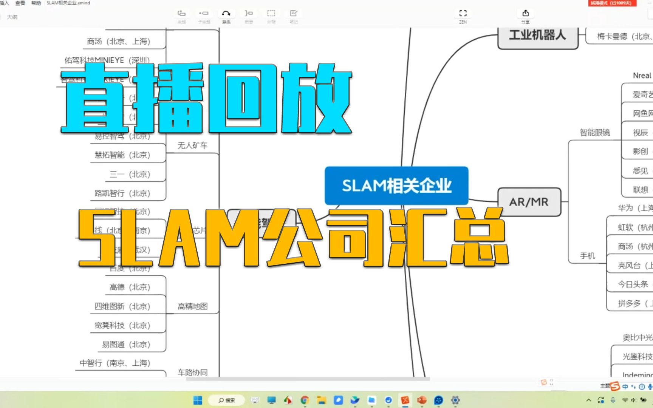Open the 帮助 menu
This screenshot has height=408, width=653.
[36, 3]
